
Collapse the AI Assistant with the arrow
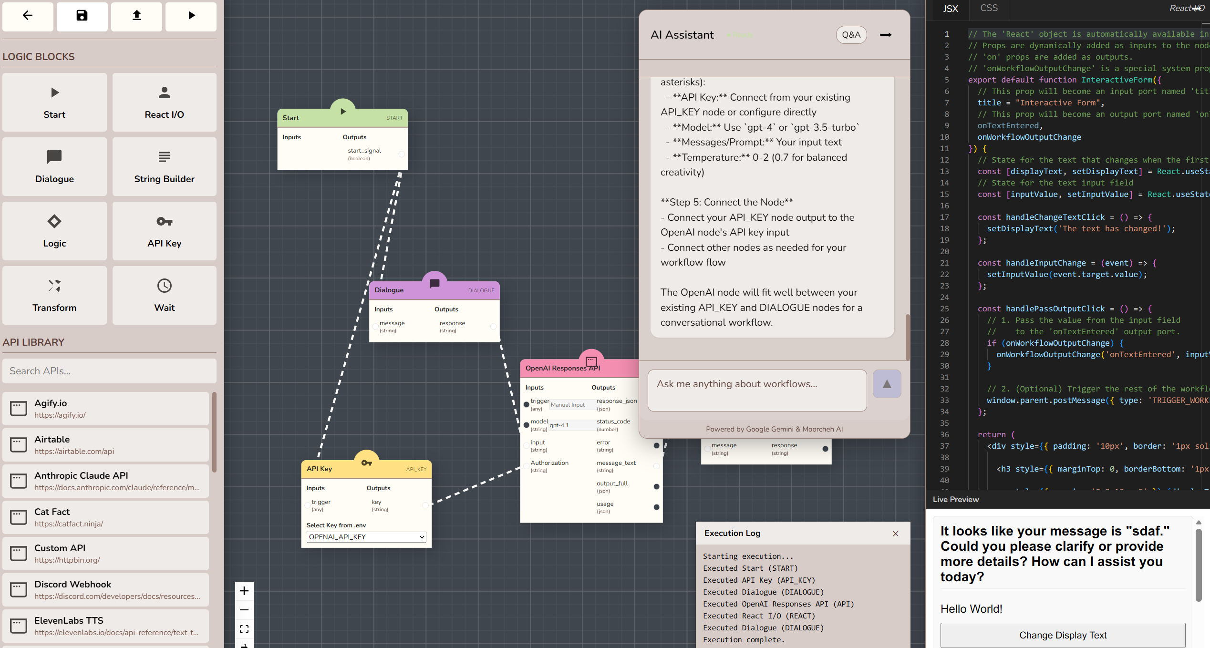(x=886, y=35)
